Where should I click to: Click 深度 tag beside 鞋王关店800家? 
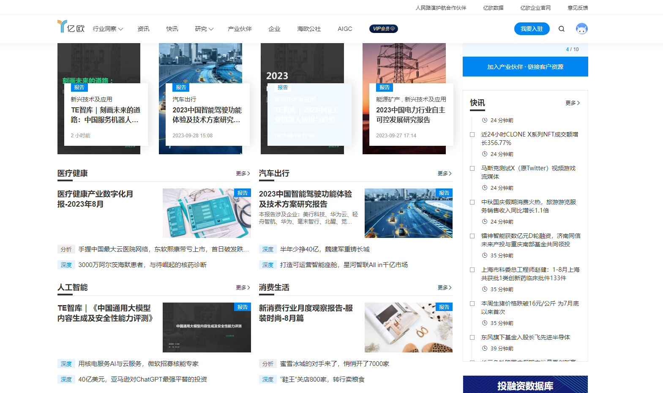[x=268, y=379]
